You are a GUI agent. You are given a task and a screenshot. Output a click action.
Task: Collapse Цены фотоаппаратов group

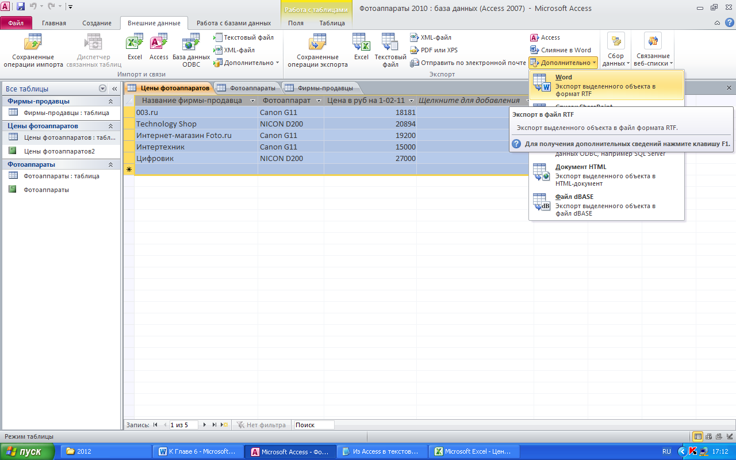pyautogui.click(x=110, y=126)
